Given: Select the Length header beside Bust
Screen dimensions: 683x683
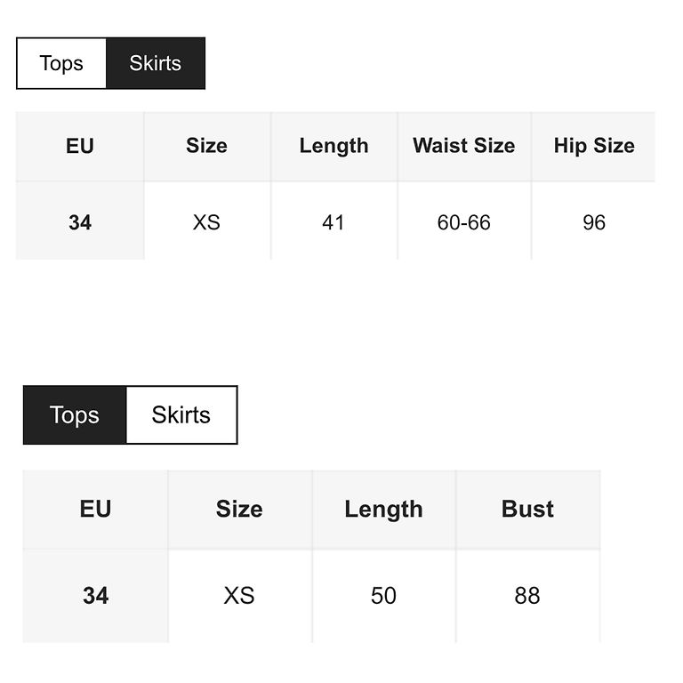Looking at the screenshot, I should click(383, 510).
